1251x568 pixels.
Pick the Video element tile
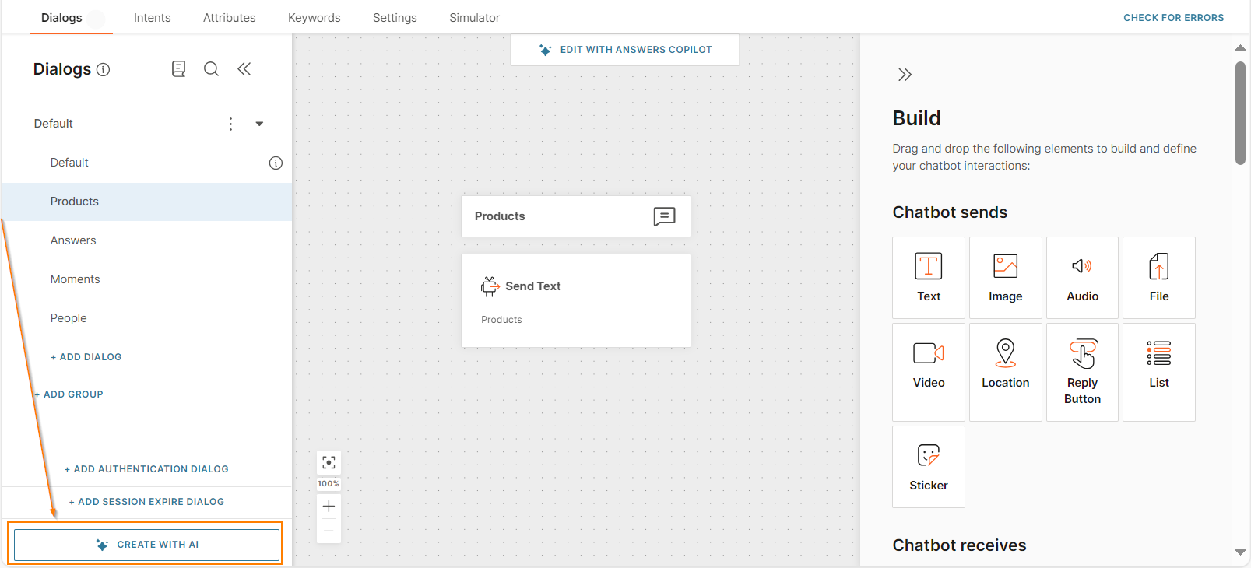[929, 372]
